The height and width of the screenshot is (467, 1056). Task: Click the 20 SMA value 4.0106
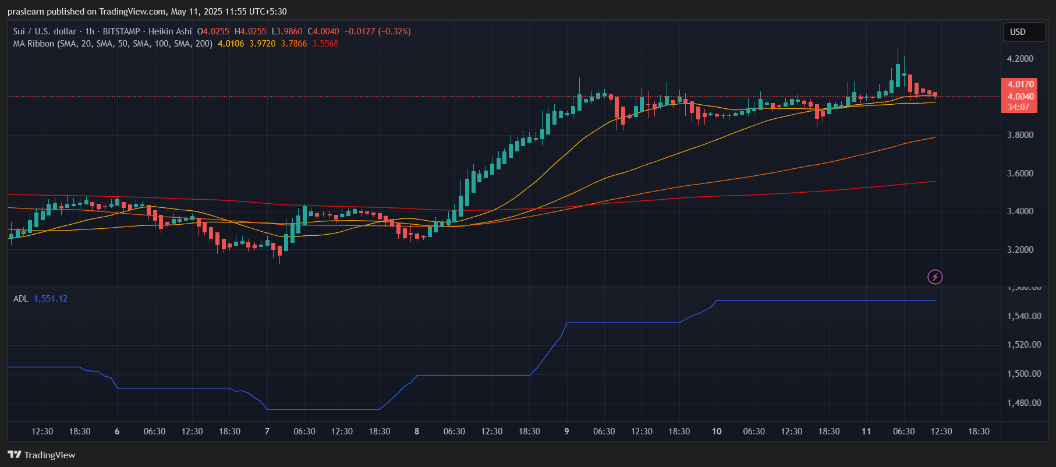coord(231,44)
